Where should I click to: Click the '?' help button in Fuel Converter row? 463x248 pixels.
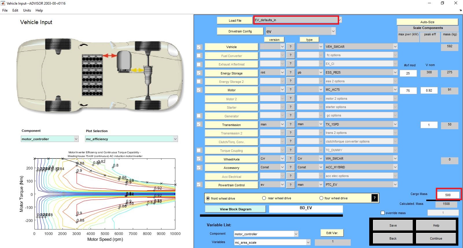[x=290, y=55]
